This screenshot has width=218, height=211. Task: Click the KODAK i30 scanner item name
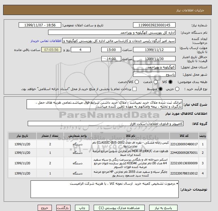pos(131,163)
